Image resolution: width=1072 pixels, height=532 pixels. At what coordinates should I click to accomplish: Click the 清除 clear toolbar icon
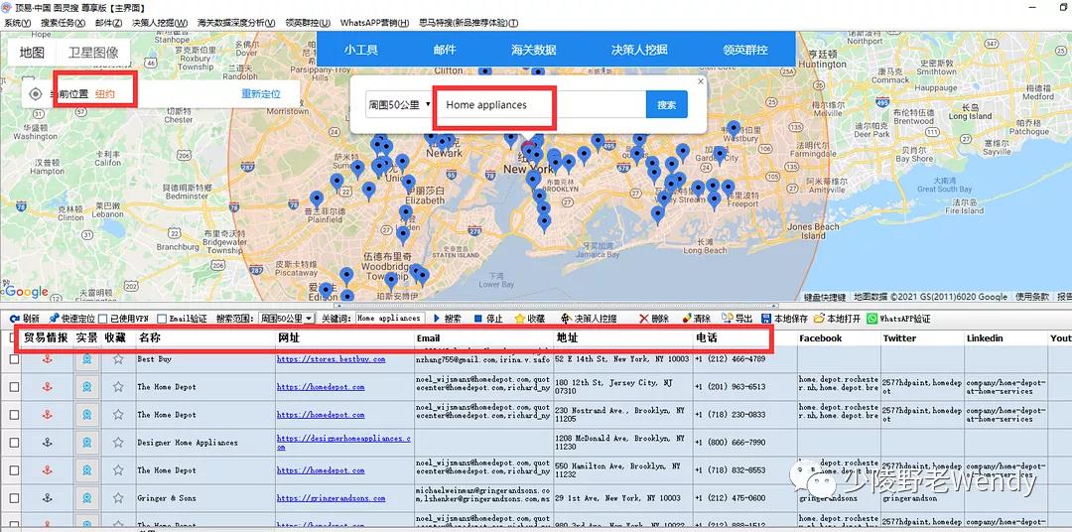[x=687, y=319]
